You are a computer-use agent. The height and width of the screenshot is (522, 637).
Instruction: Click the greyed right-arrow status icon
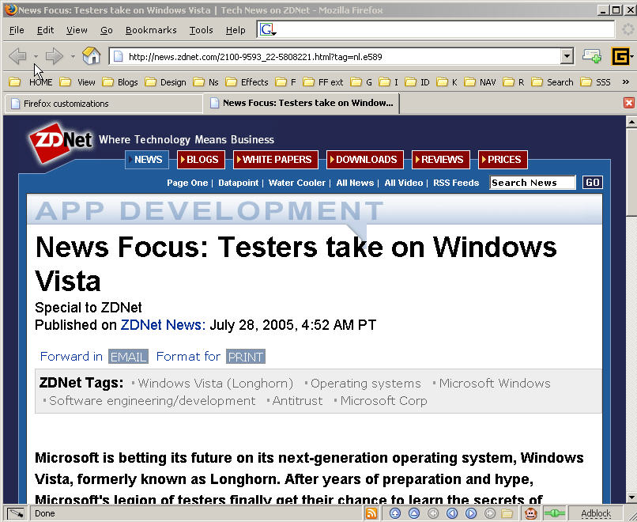click(490, 513)
